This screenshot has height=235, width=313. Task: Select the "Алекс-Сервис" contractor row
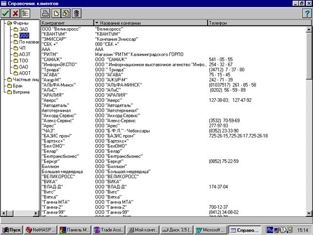58,120
